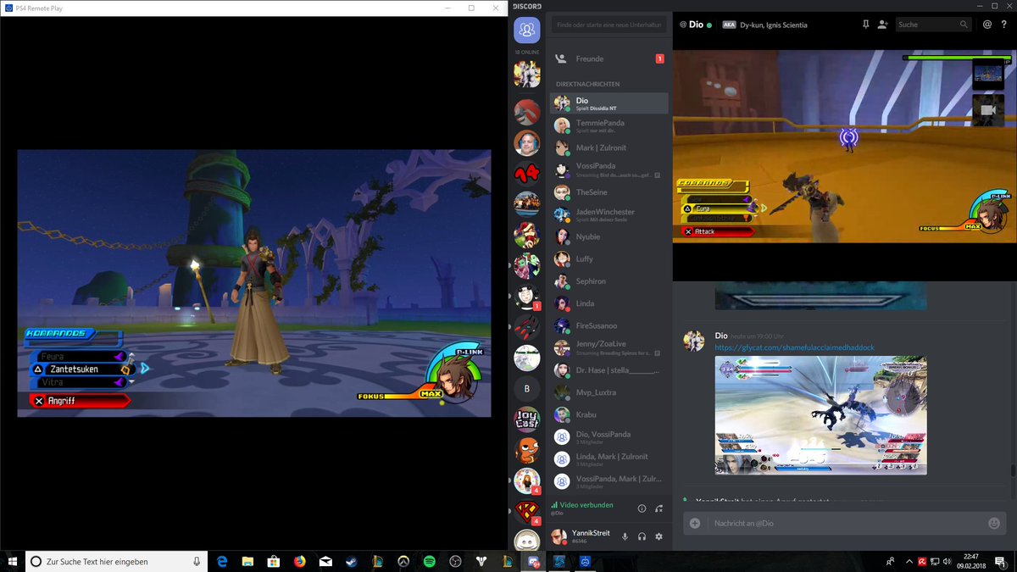The image size is (1017, 572).
Task: Open direct message with Mvp_Luxtra
Action: pos(609,392)
